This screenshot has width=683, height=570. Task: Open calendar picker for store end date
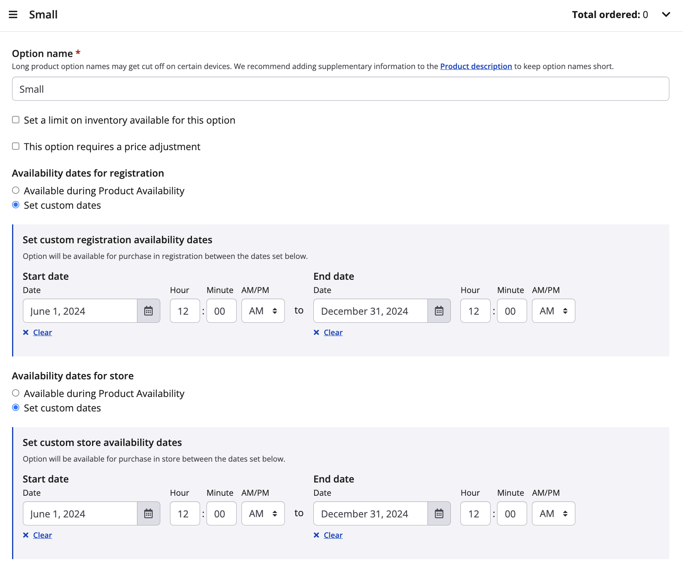pyautogui.click(x=439, y=513)
